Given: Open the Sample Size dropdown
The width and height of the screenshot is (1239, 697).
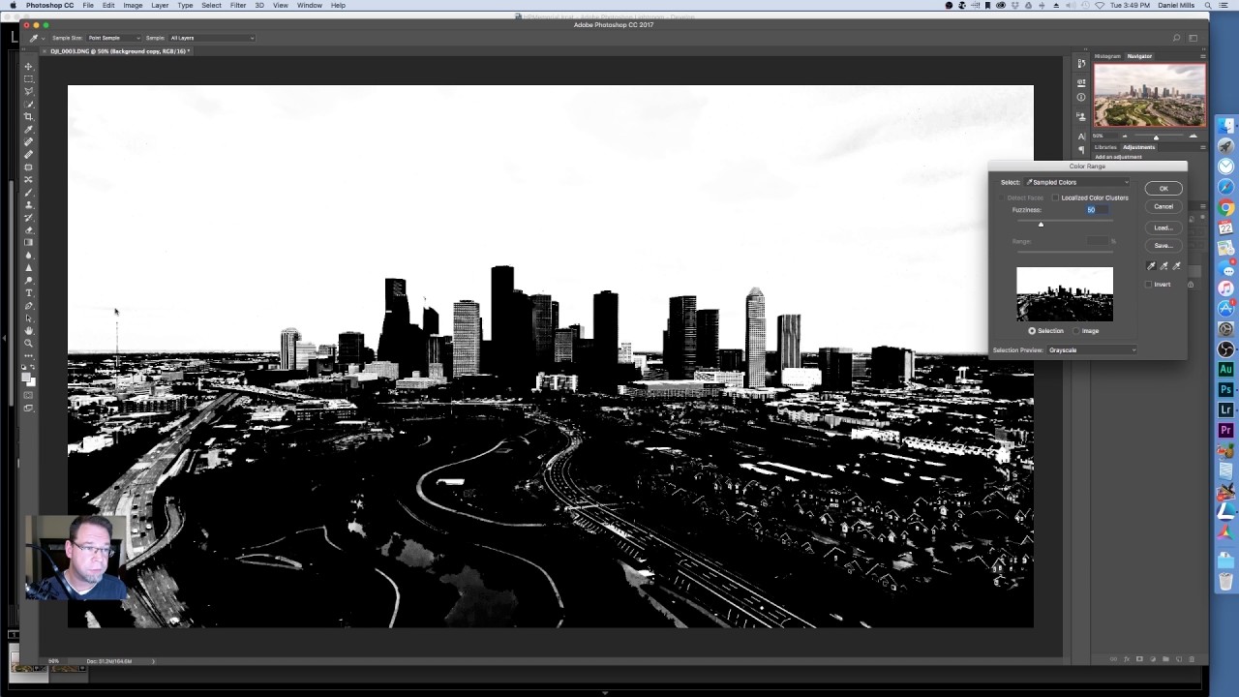Looking at the screenshot, I should [113, 38].
